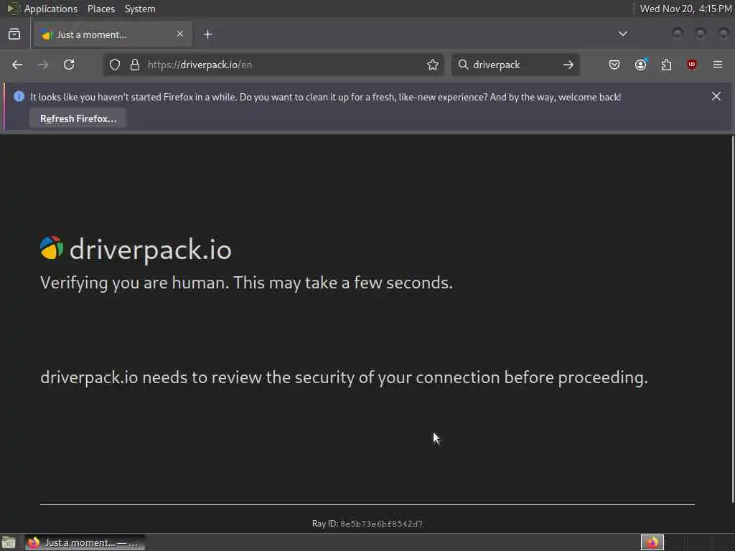Click the needs to review security text

344,377
